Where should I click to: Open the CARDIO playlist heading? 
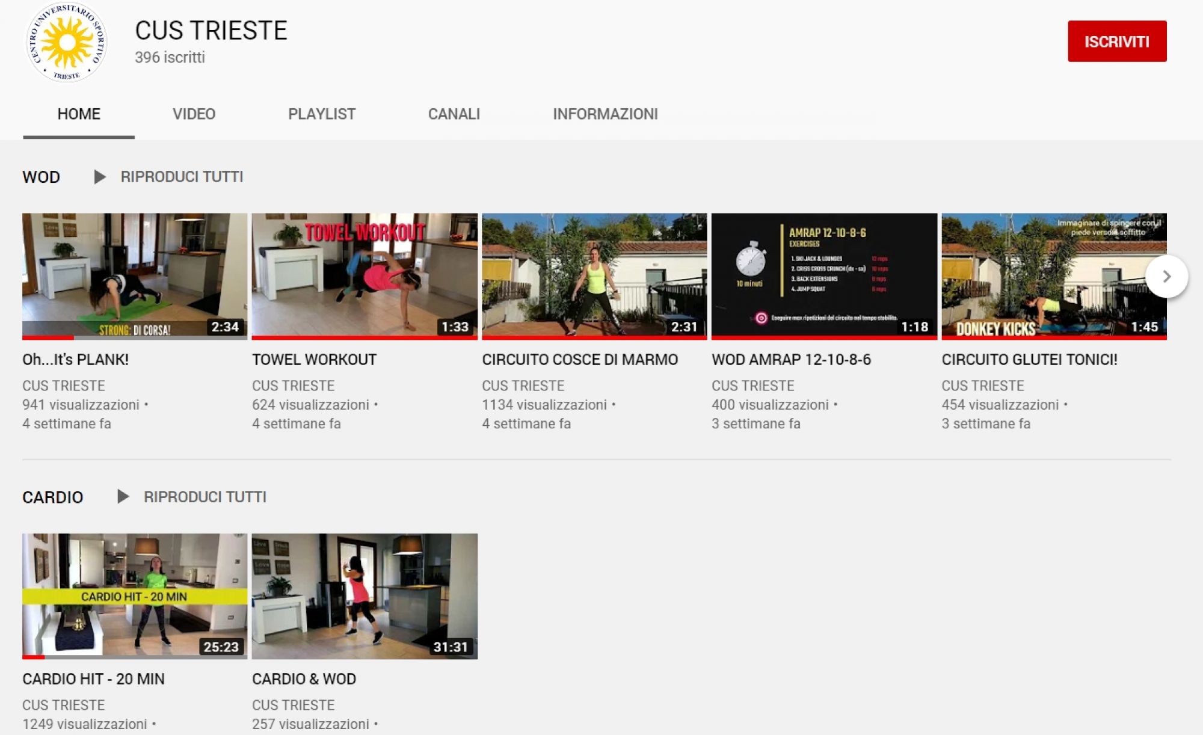point(52,497)
